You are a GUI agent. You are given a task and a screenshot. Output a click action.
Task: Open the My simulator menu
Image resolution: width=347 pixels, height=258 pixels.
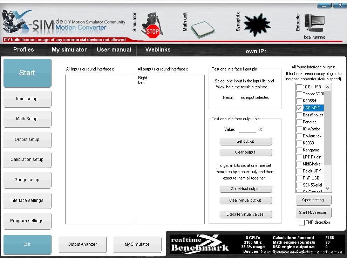[69, 50]
